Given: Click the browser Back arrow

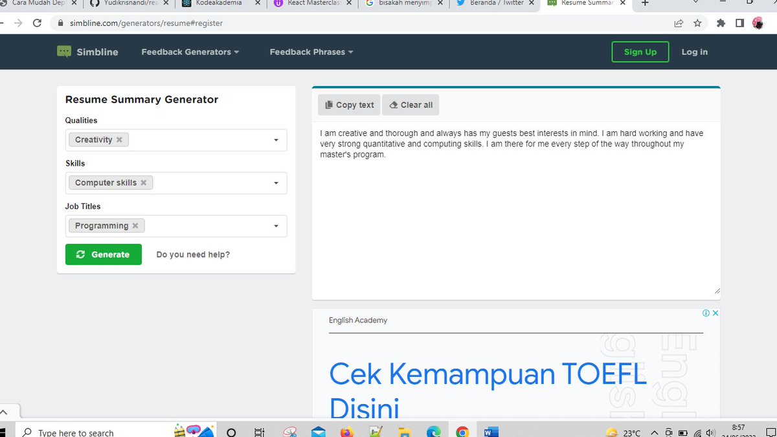Looking at the screenshot, I should pyautogui.click(x=1, y=23).
